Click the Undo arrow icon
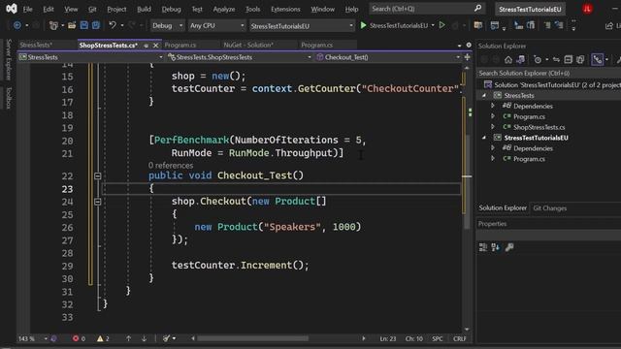The image size is (621, 349). coord(113,25)
